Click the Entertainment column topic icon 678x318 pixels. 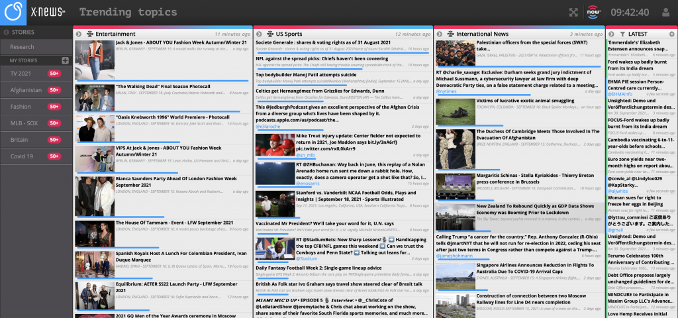tap(89, 34)
